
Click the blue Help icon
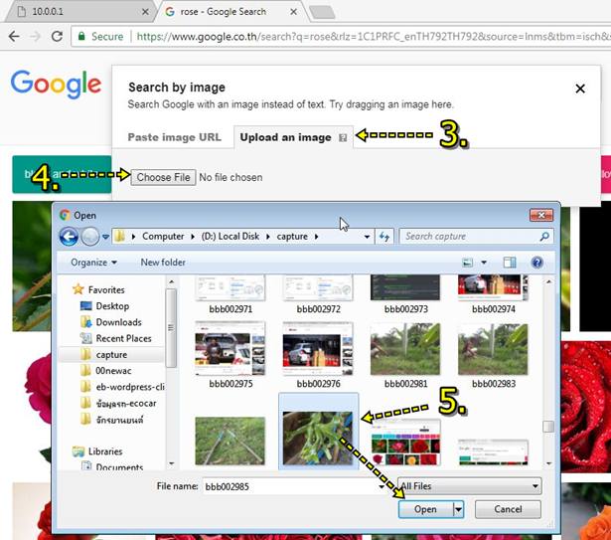point(536,263)
